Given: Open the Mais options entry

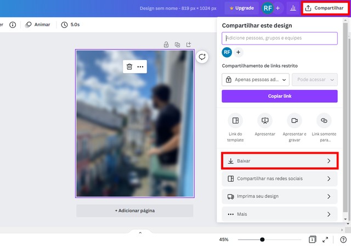Looking at the screenshot, I should pos(280,214).
